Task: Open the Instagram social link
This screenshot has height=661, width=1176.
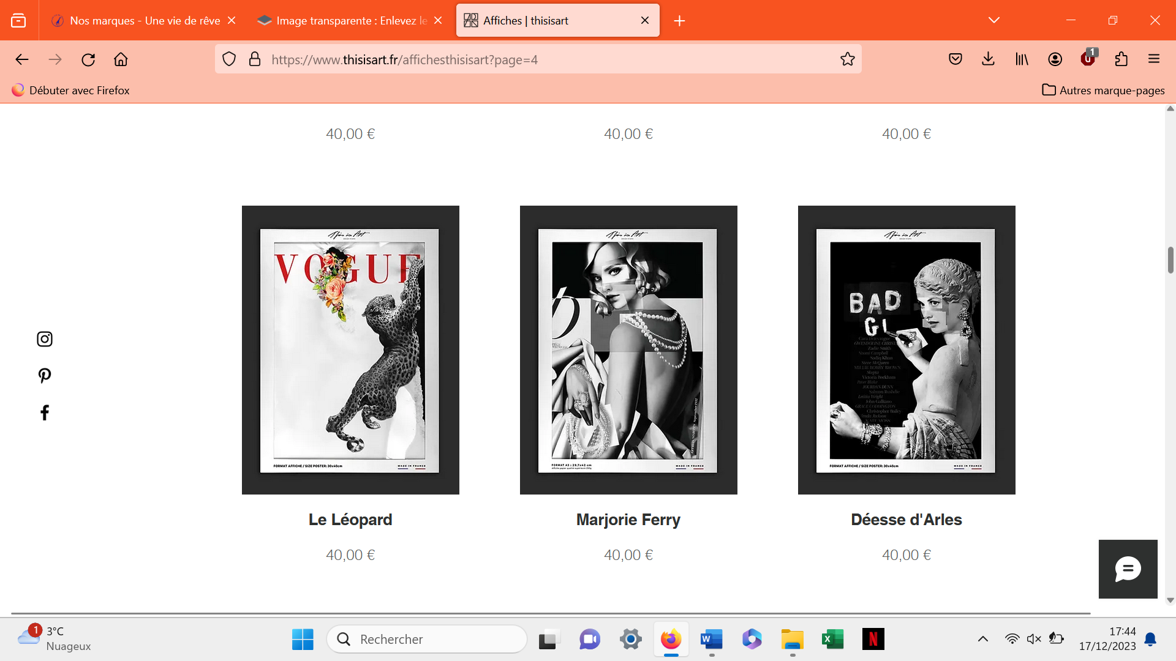Action: pyautogui.click(x=45, y=339)
